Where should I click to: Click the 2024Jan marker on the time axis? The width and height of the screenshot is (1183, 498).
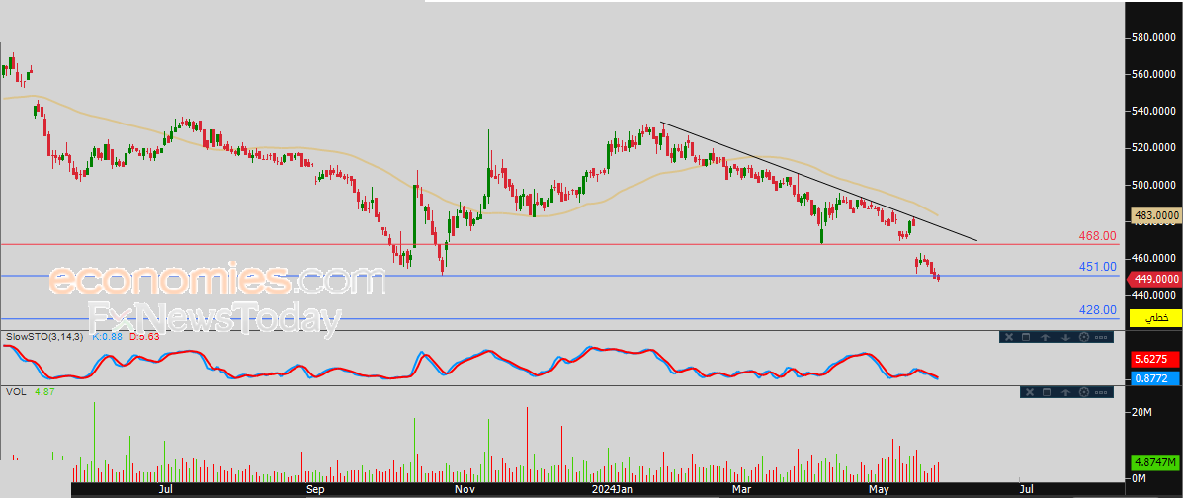coord(612,490)
